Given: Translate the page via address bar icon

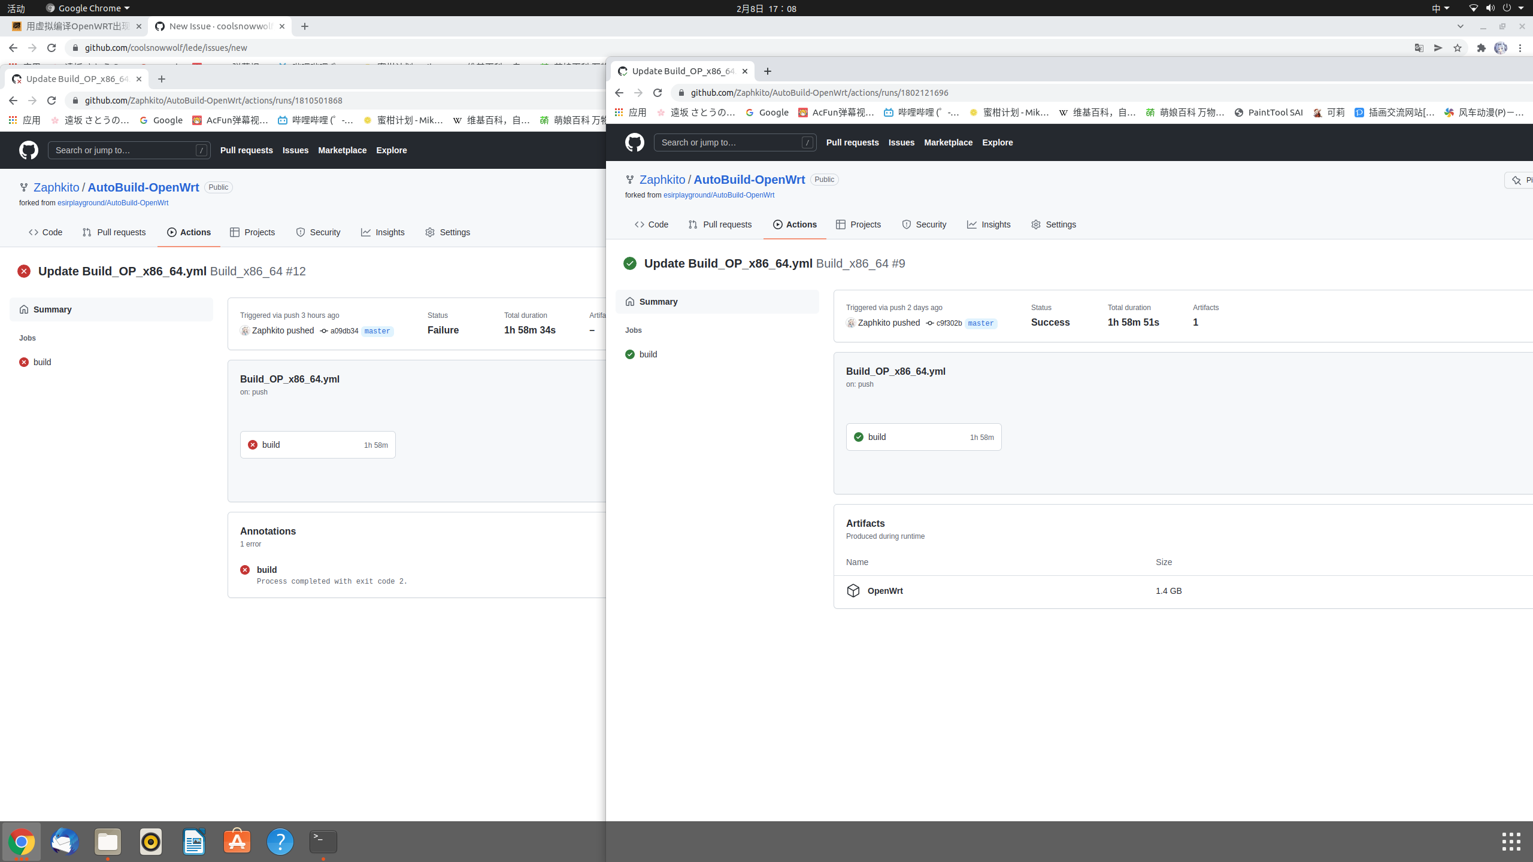Looking at the screenshot, I should 1419,48.
